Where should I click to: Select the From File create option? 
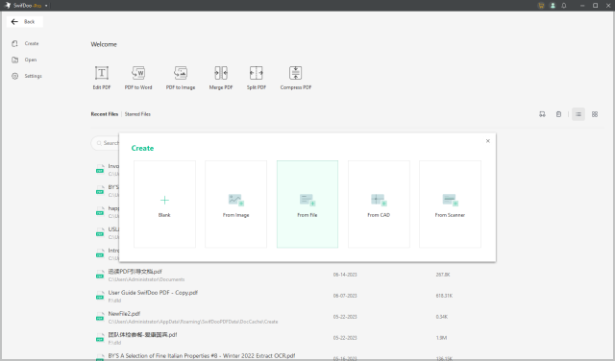click(307, 205)
